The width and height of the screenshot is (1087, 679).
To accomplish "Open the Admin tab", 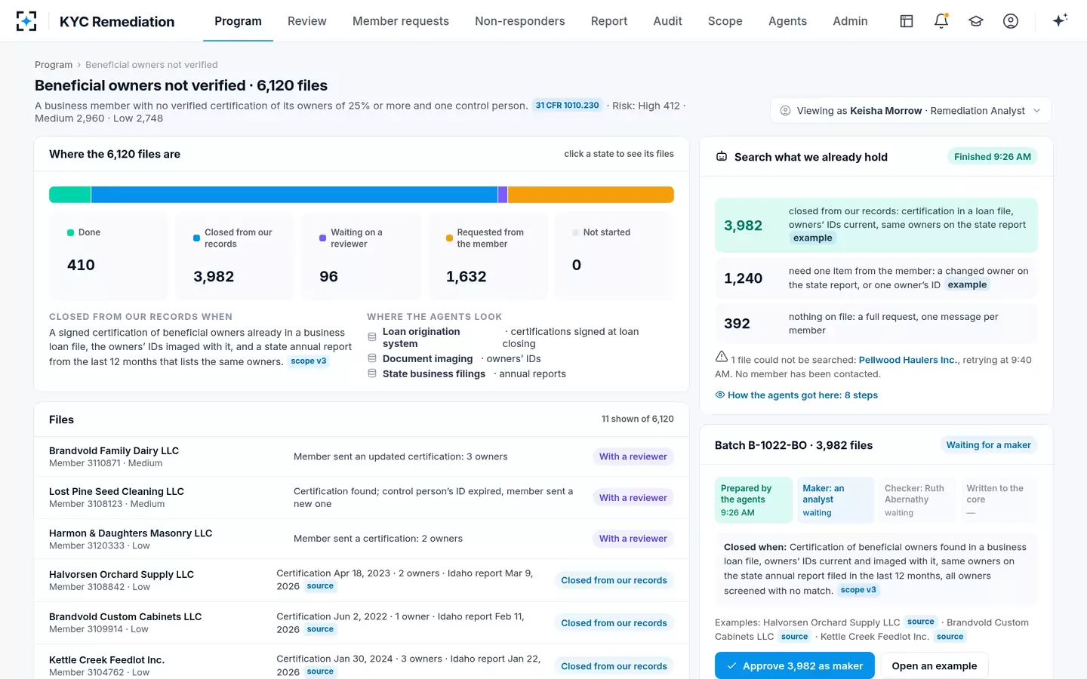I will coord(850,21).
